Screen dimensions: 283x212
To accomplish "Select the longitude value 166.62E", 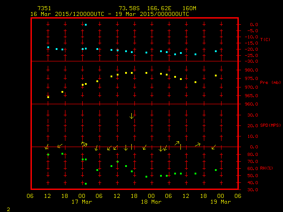I will [161, 8].
